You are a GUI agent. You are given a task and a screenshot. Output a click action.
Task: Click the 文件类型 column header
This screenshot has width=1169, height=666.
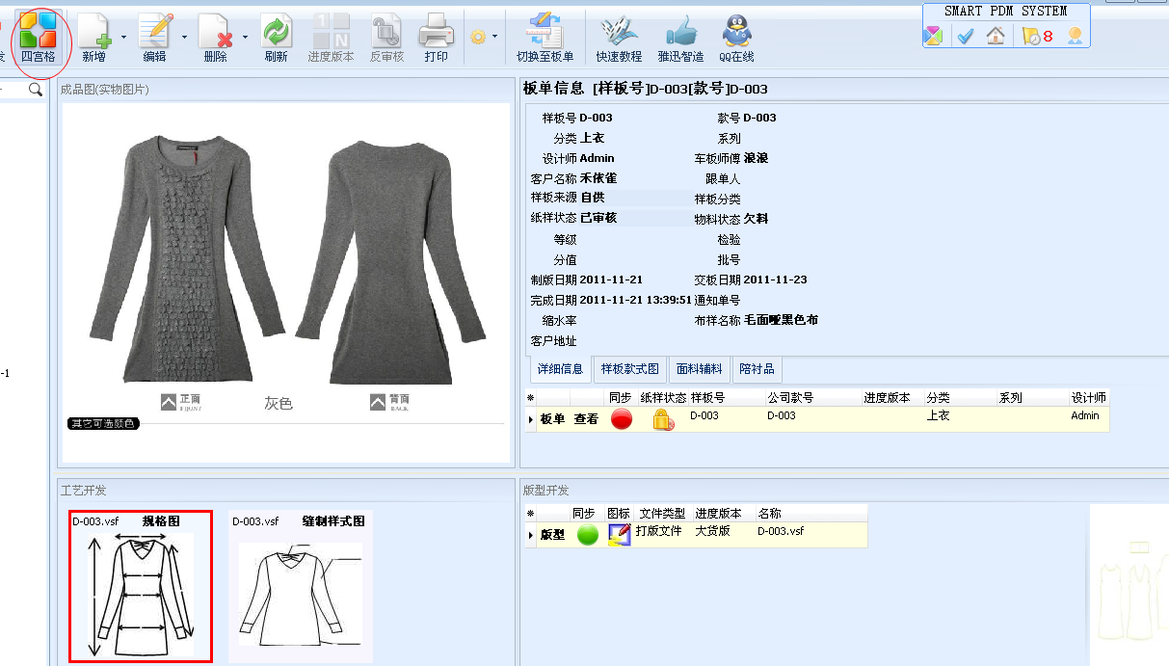pos(662,513)
